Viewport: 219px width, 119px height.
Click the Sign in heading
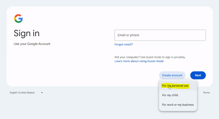coord(27,33)
